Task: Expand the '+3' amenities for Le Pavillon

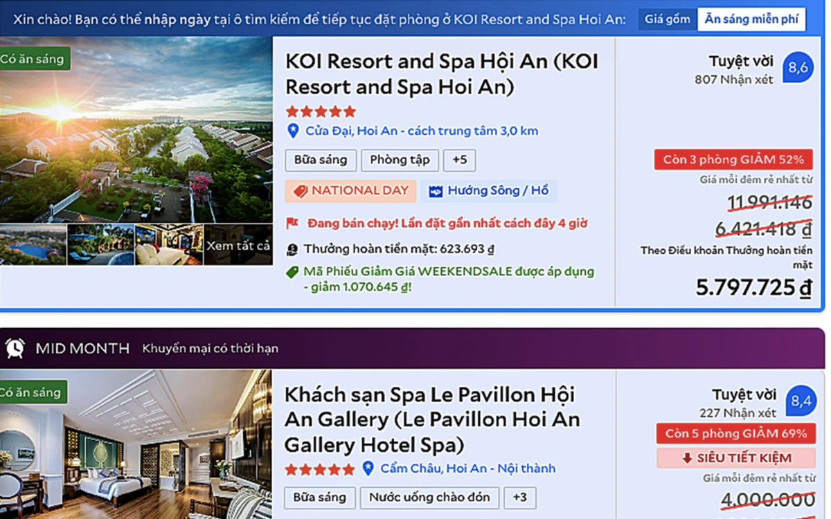Action: click(519, 497)
